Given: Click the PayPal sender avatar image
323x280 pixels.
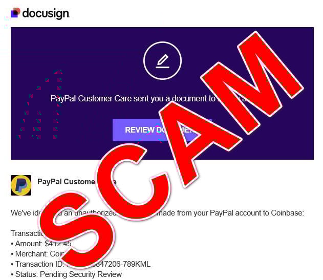Looking at the screenshot, I should (21, 185).
